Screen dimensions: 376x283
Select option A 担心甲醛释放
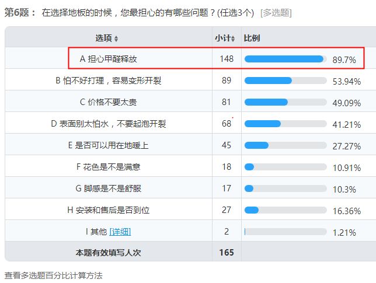(109, 59)
